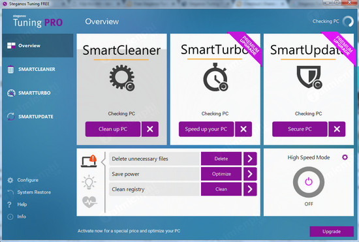Click the shield icon in SmartUpdate card
The height and width of the screenshot is (242, 359).
click(309, 77)
